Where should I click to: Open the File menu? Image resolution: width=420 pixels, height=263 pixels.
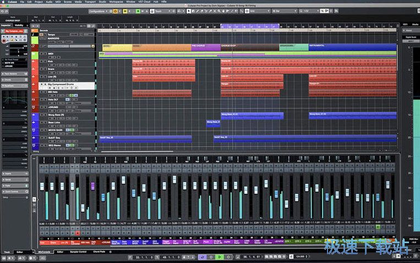pos(22,2)
